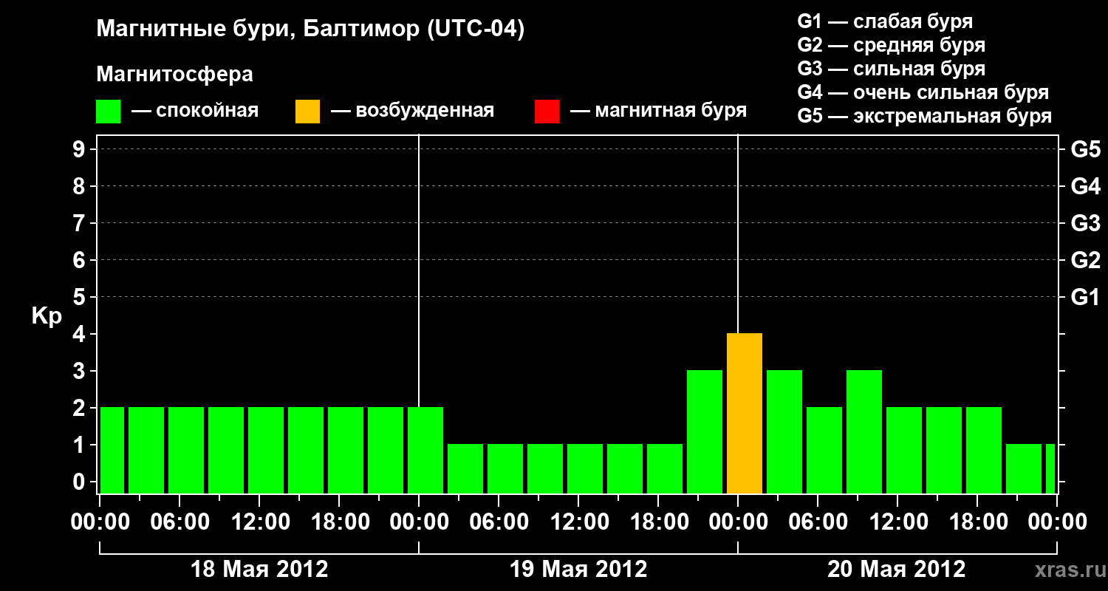The width and height of the screenshot is (1108, 591).
Task: Click the '— спокойная' legend label
Action: (195, 111)
